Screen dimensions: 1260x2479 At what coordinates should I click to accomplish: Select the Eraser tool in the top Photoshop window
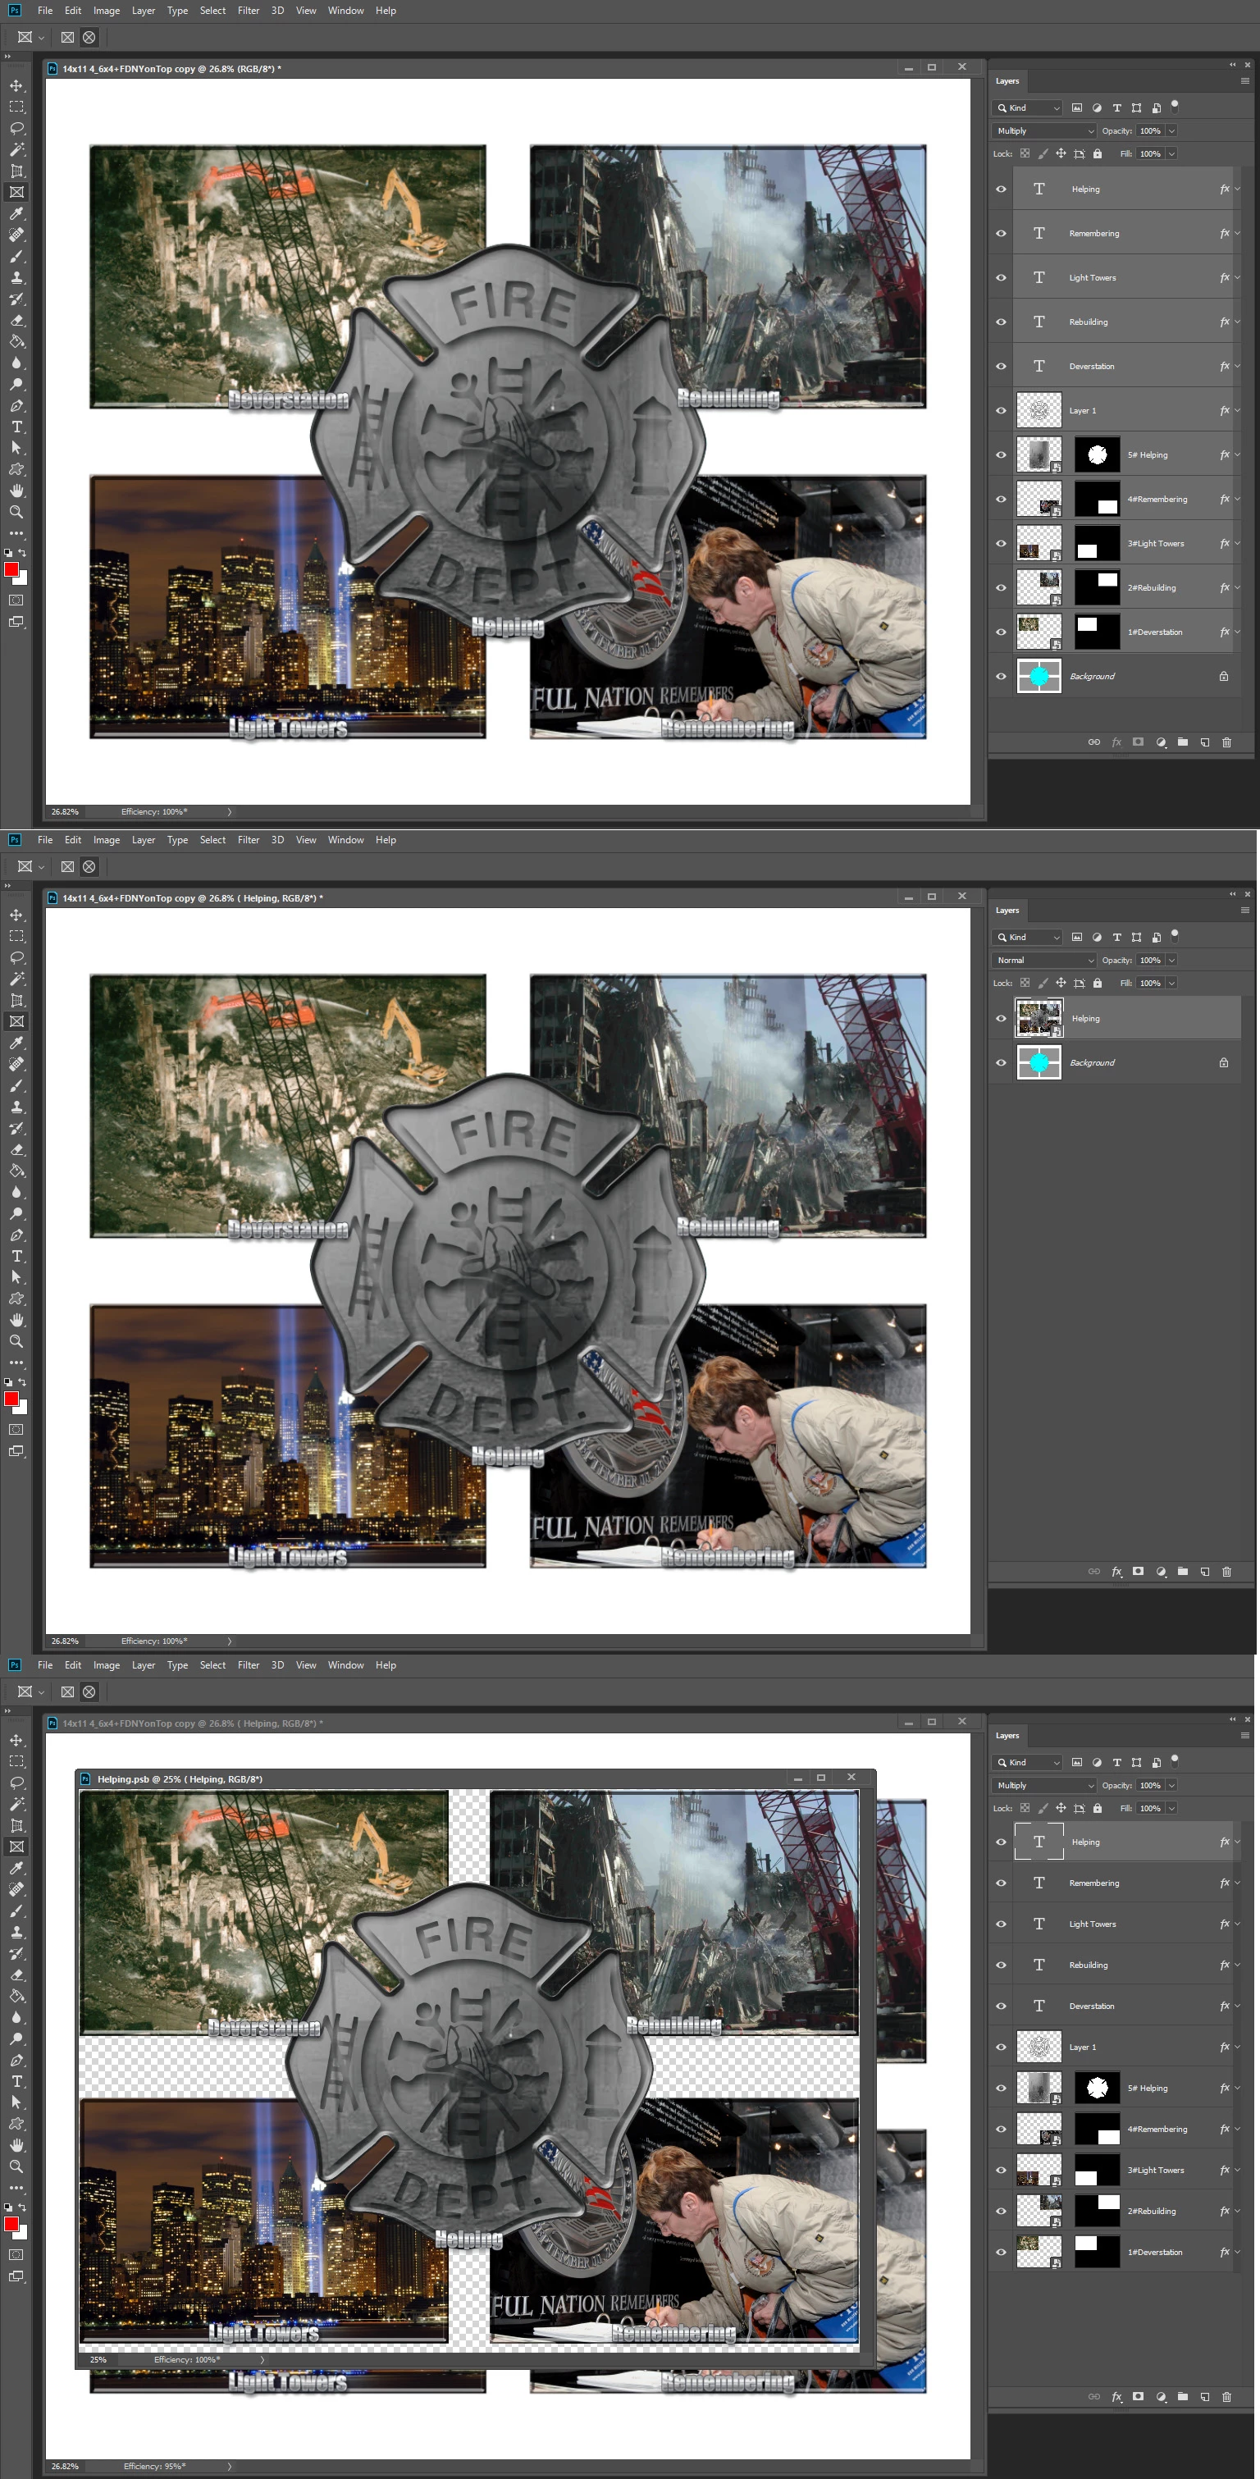point(16,321)
